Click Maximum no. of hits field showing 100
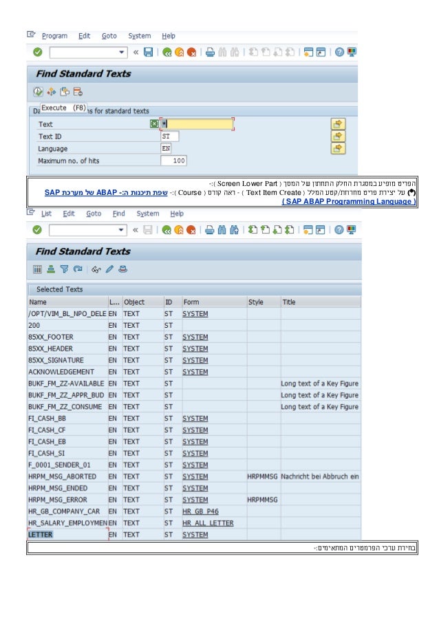The height and width of the screenshot is (622, 439). tap(173, 160)
